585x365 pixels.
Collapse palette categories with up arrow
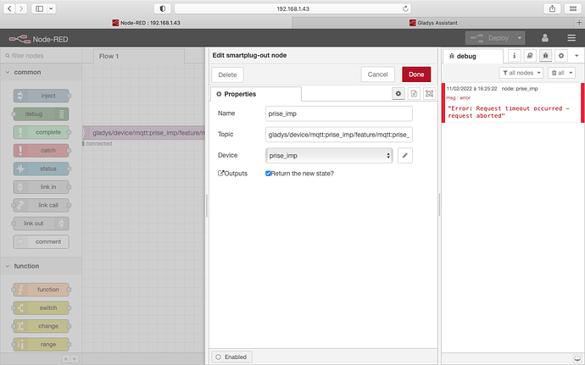click(66, 359)
